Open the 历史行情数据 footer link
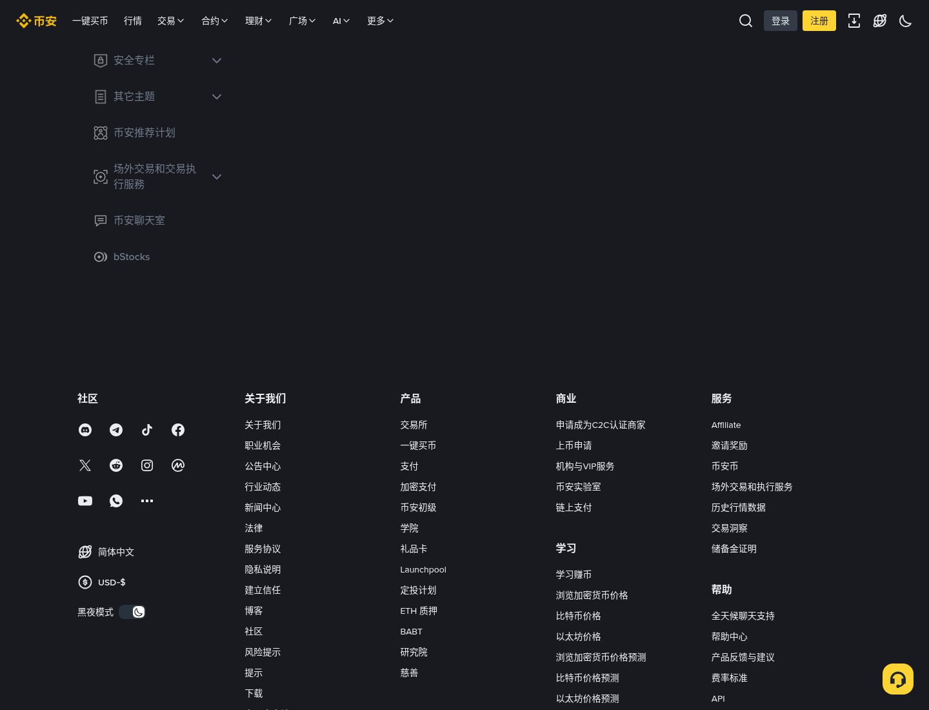Screen dimensions: 929x710 pos(739,507)
